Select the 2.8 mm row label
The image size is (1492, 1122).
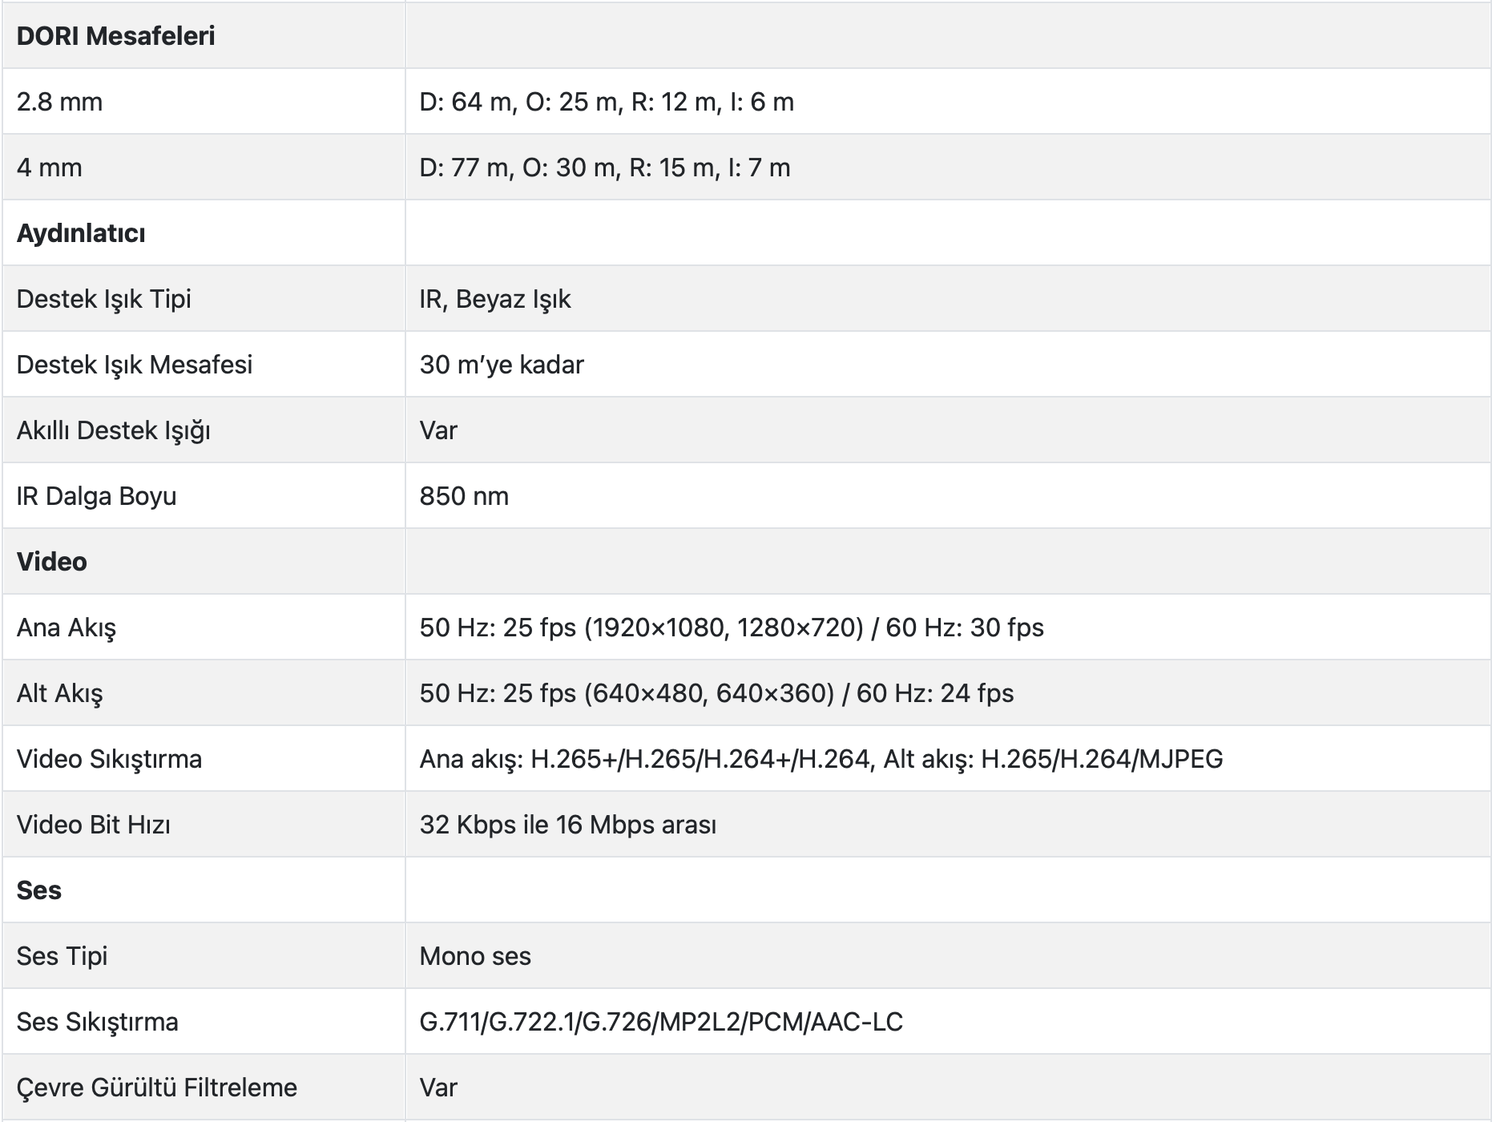click(x=59, y=102)
